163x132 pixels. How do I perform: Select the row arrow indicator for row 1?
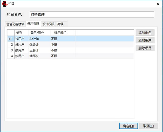coord(9,39)
